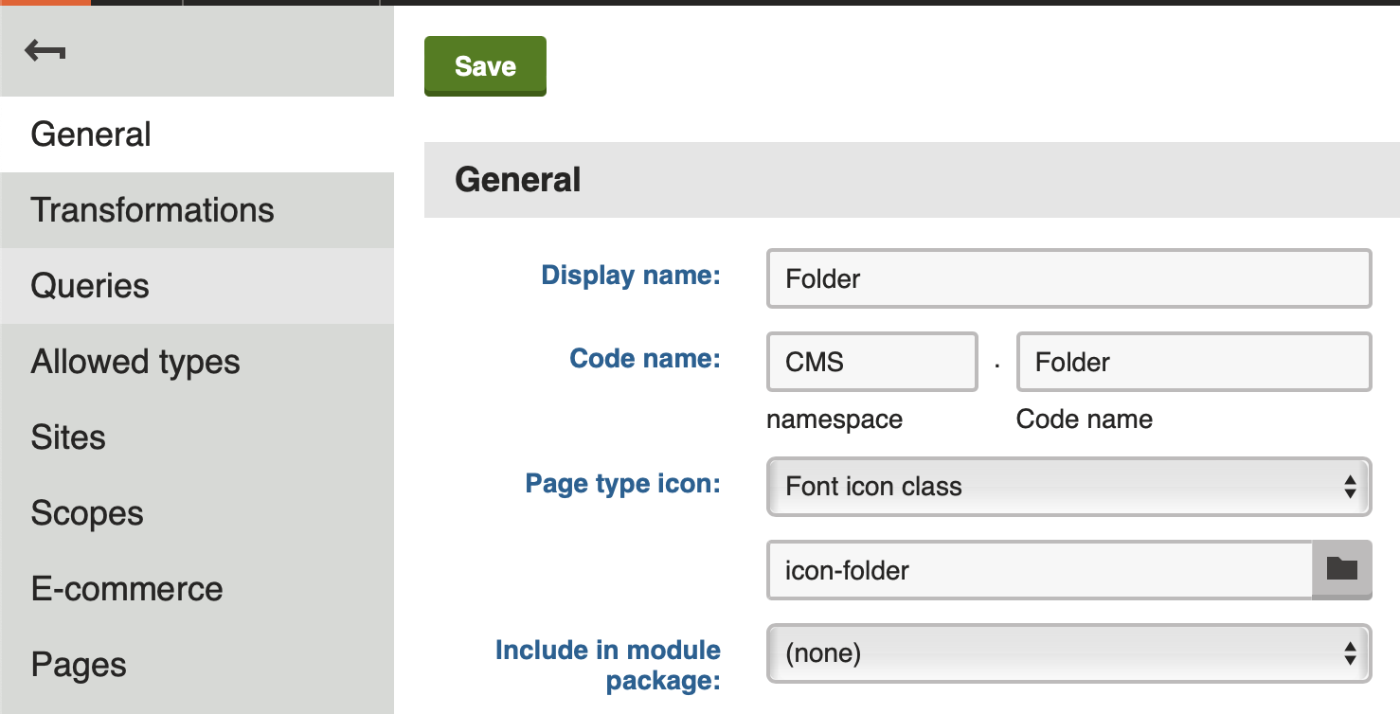Click the 'Code name' caption under field
The image size is (1400, 714).
[1085, 419]
